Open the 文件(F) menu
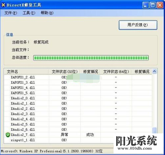Viewport: 165px width, 155px height. (x=11, y=13)
